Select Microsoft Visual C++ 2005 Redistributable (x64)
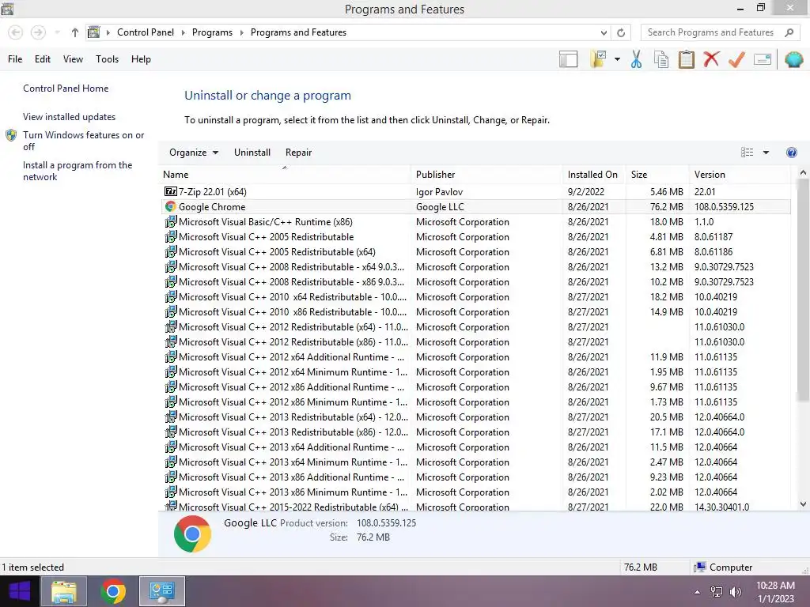Screen dimensions: 810x607 tap(277, 252)
